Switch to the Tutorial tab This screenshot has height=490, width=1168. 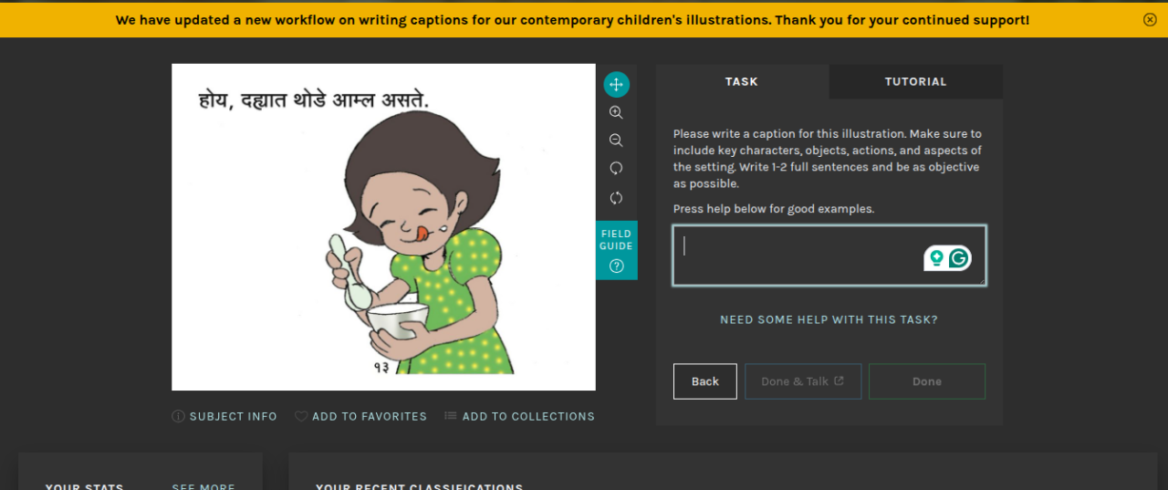tap(915, 81)
